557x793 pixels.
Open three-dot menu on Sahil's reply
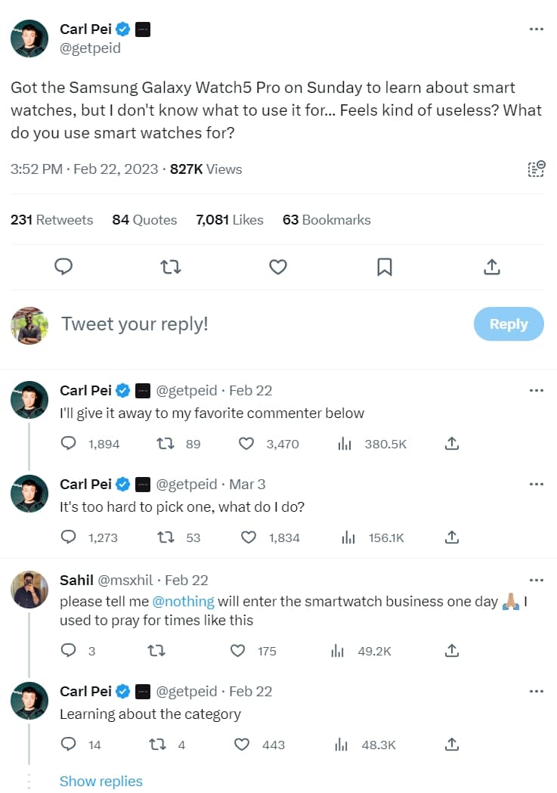(536, 580)
